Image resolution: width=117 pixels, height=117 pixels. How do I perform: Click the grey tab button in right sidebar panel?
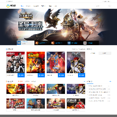[105, 53]
